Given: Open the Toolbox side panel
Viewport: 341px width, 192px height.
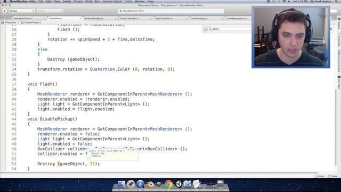Looking at the screenshot, I should tap(339, 23).
